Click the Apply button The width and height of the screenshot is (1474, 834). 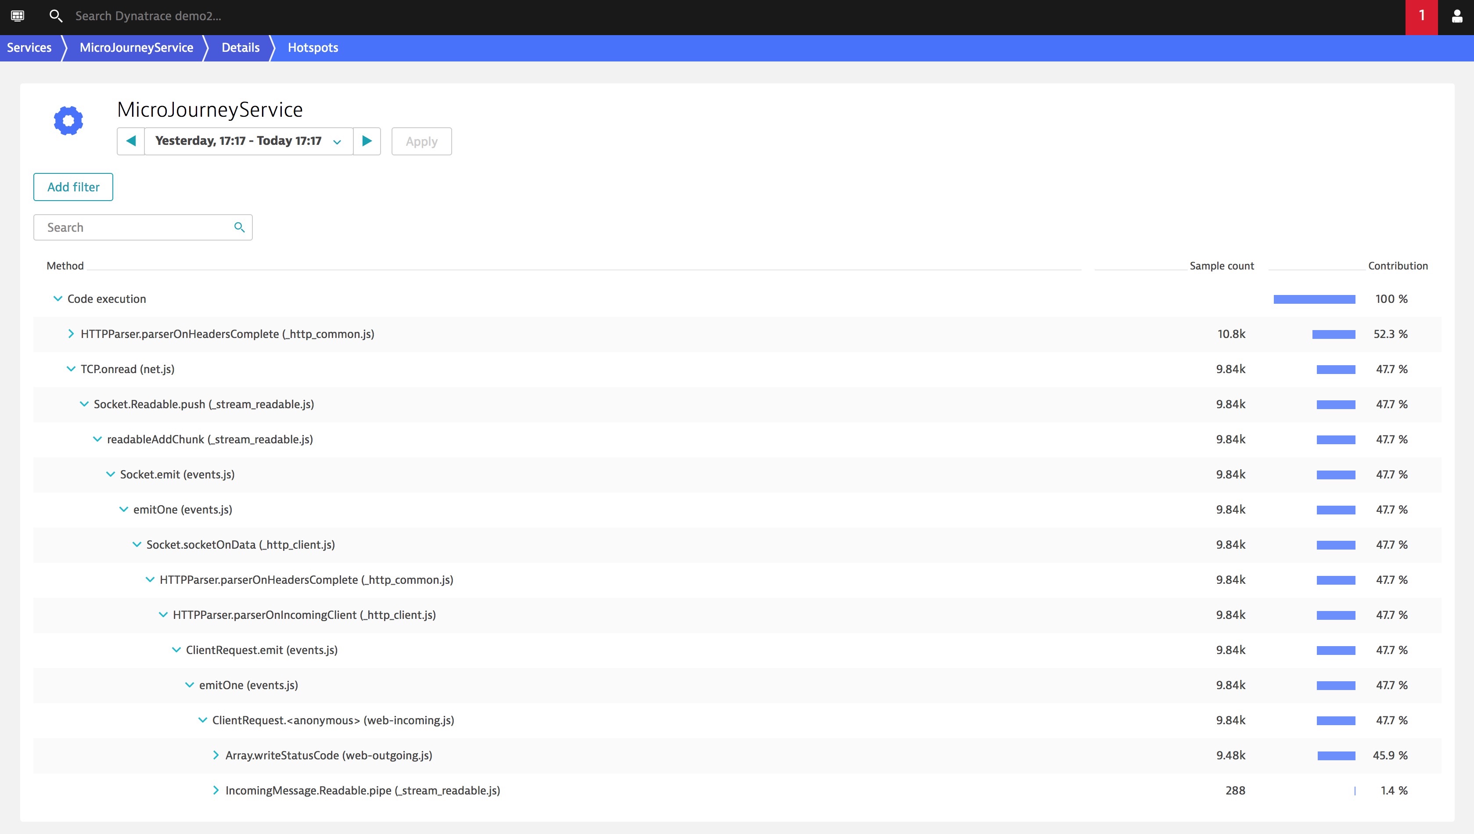point(421,141)
